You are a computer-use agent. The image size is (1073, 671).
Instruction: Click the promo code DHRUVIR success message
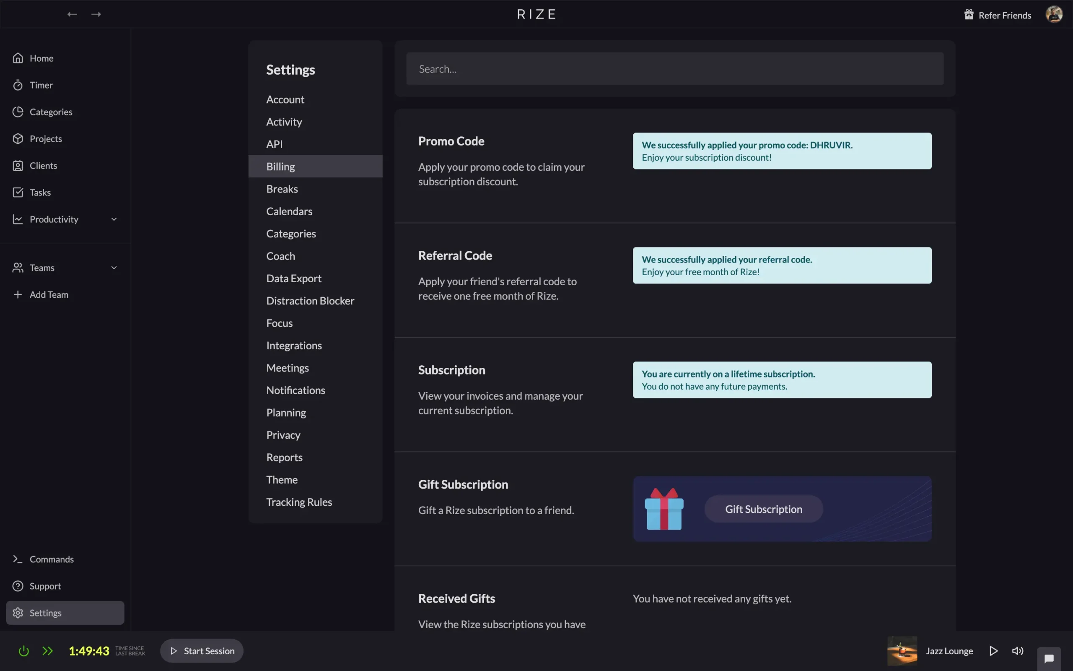[x=782, y=151]
